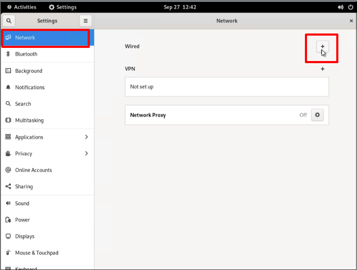
Task: Click the search icon in Settings header
Action: pos(8,21)
